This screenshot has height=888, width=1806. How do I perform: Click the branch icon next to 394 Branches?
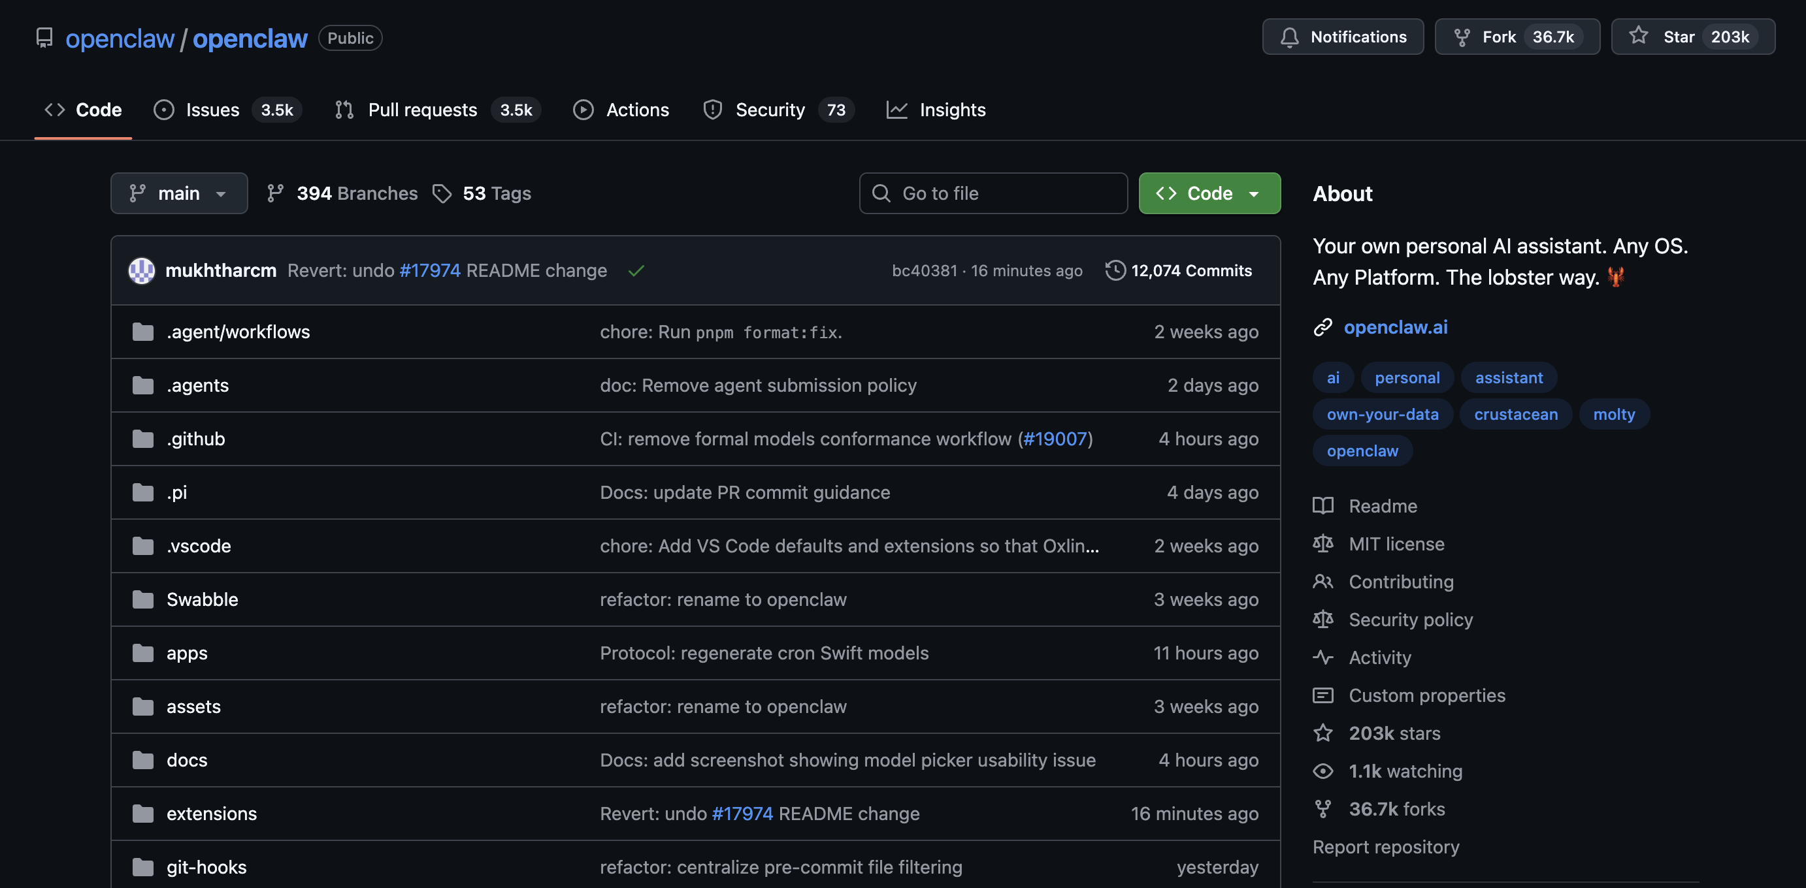[x=277, y=193]
